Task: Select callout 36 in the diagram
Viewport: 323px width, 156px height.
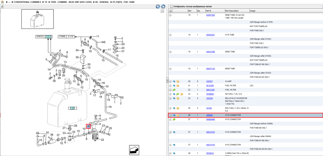Action: pos(52,135)
